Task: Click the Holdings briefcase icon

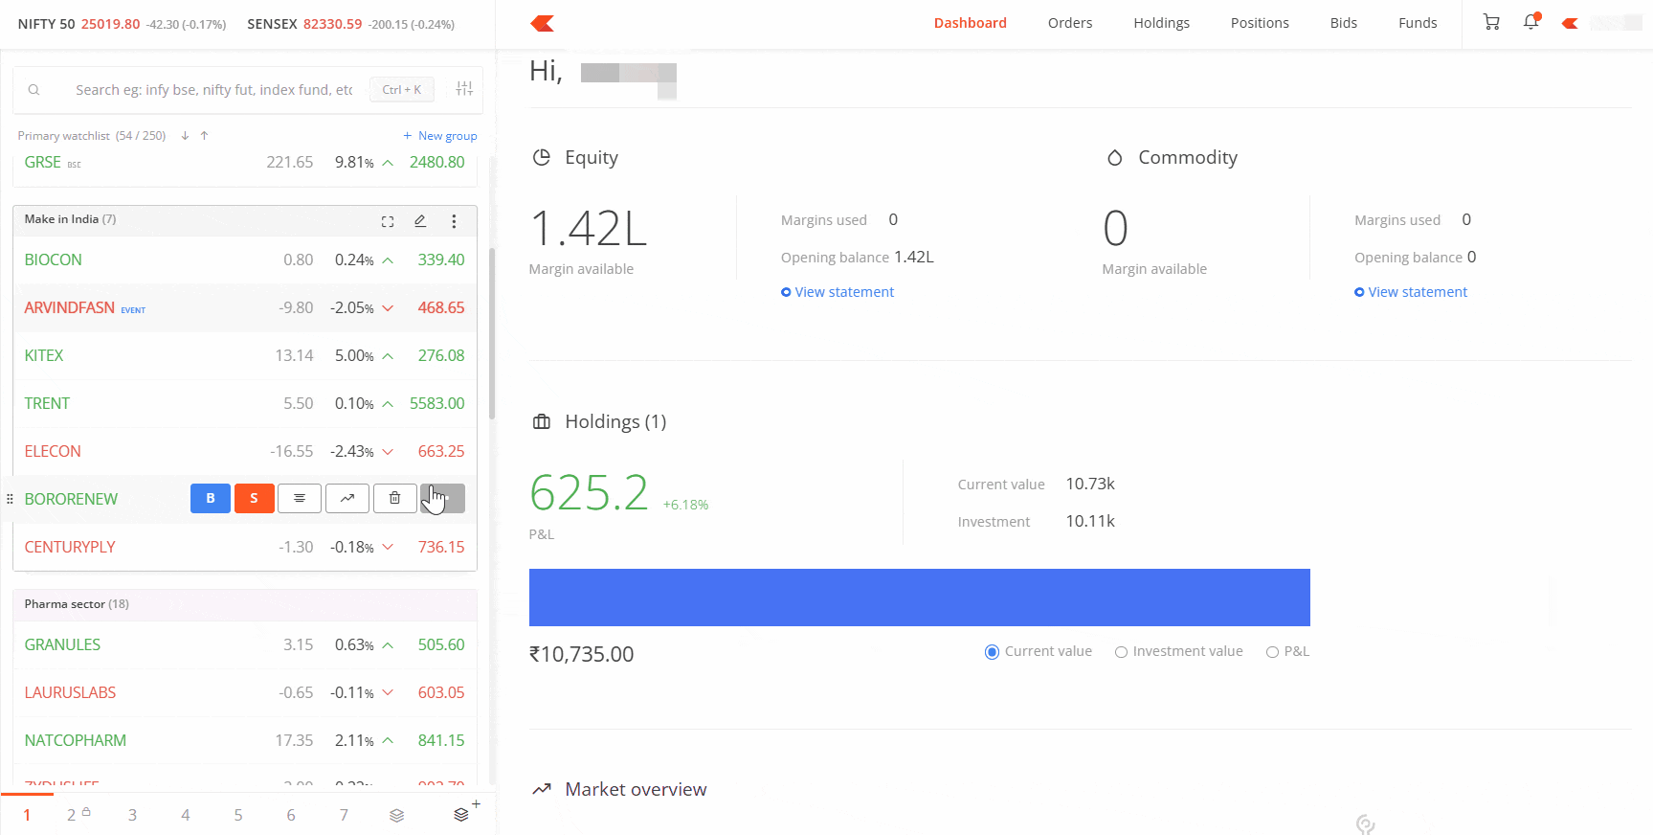Action: pyautogui.click(x=542, y=421)
